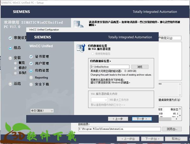Viewport: 190px width, 144px height.
Task: Click the D:\UnifiedArchive path input field
Action: coord(110,67)
